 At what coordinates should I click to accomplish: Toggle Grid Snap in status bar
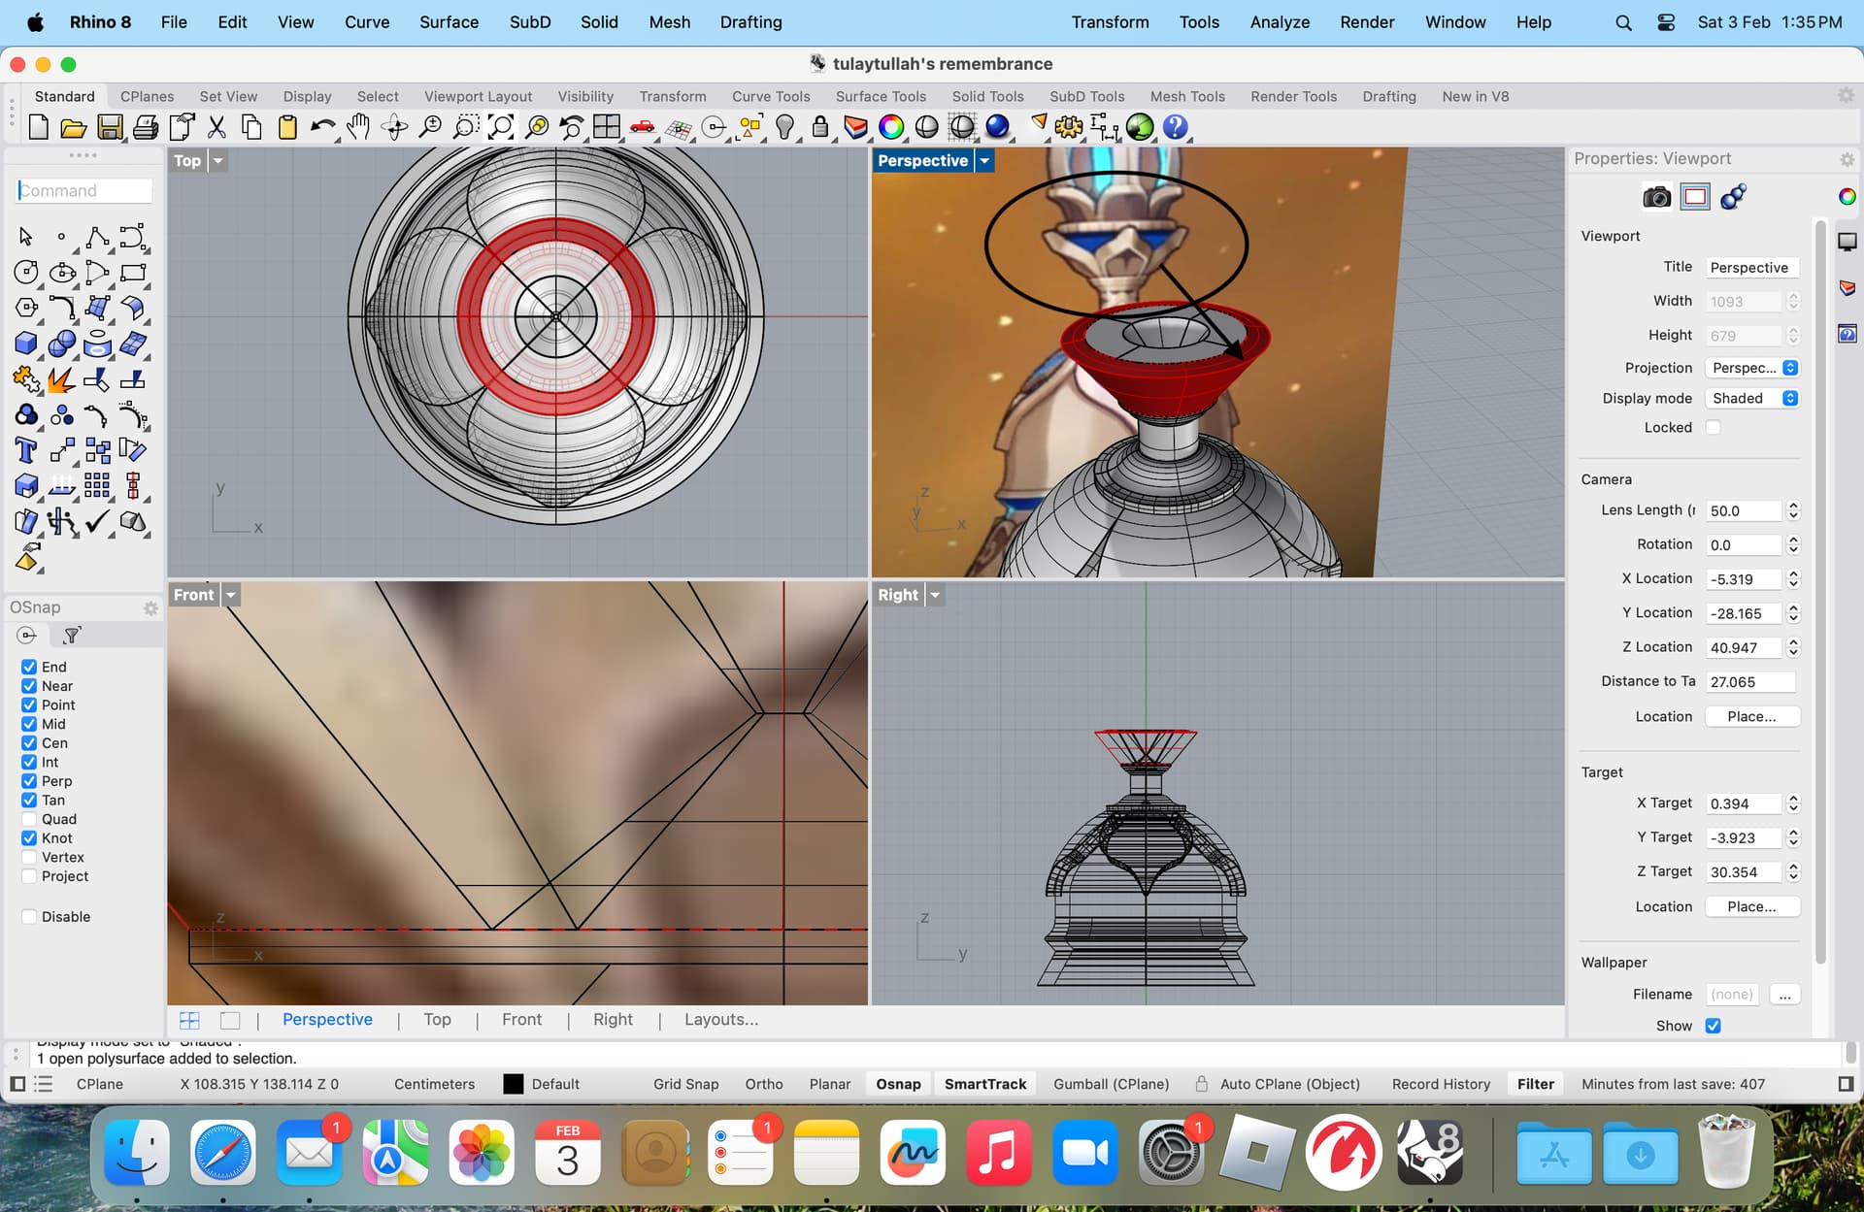coord(685,1084)
